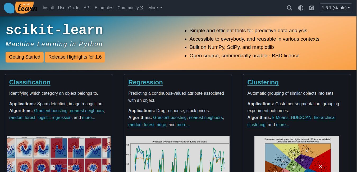
Task: Open the logistic regression link
Action: [x=54, y=117]
